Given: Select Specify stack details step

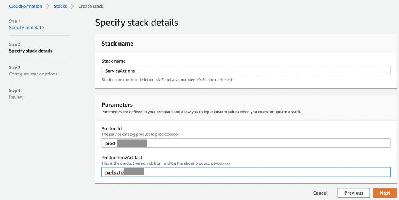Looking at the screenshot, I should 30,51.
